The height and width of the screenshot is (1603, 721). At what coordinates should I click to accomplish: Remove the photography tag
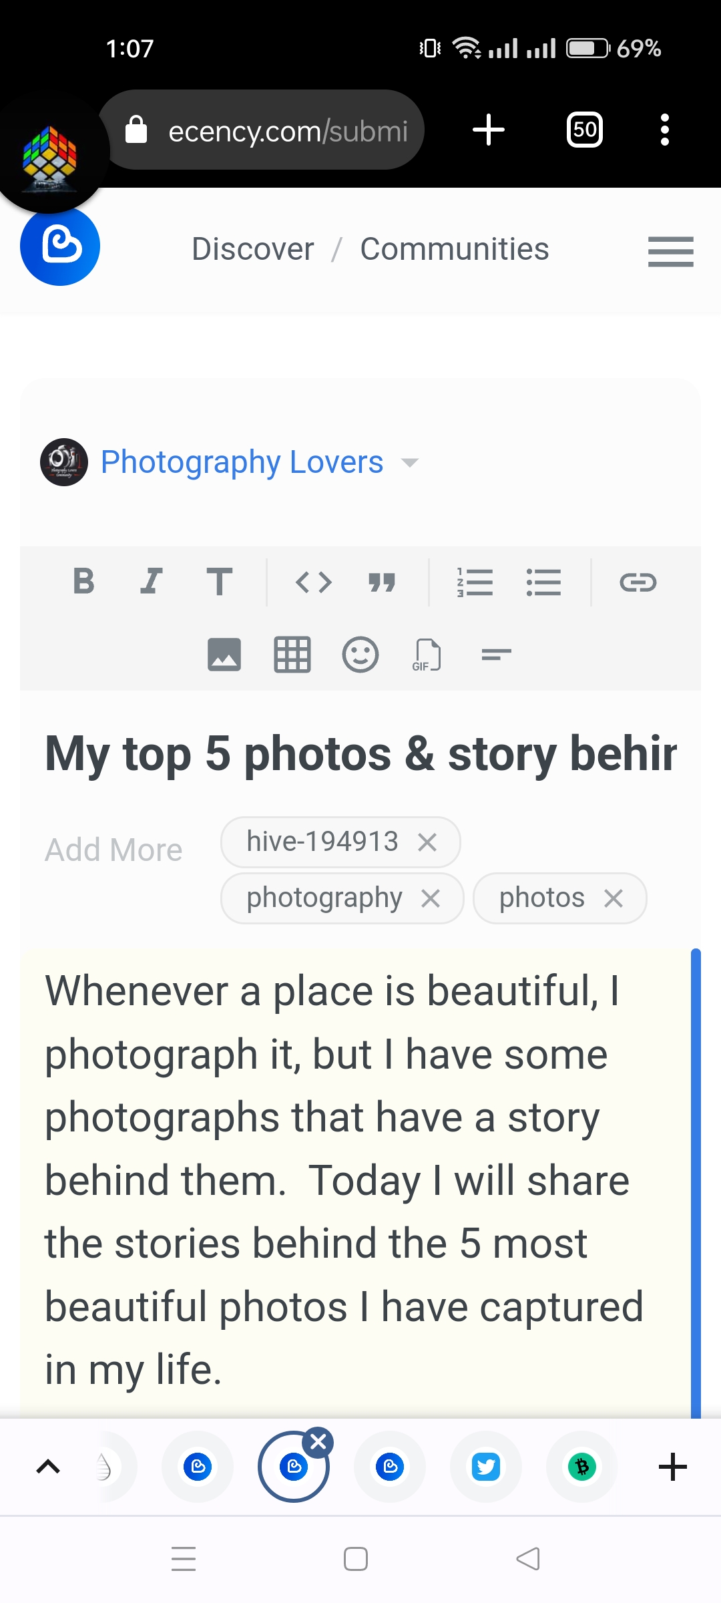[431, 899]
